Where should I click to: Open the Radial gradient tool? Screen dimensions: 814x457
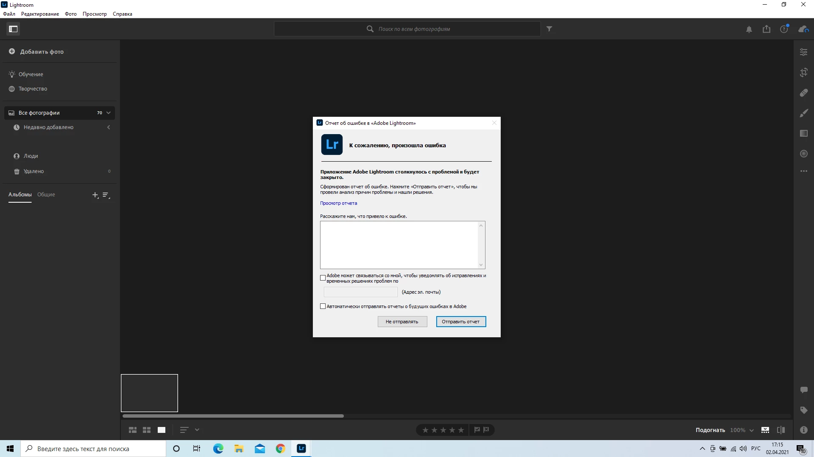tap(803, 154)
